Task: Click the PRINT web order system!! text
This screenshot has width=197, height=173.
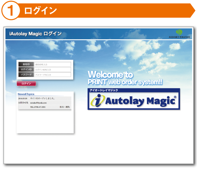Action: point(125,82)
